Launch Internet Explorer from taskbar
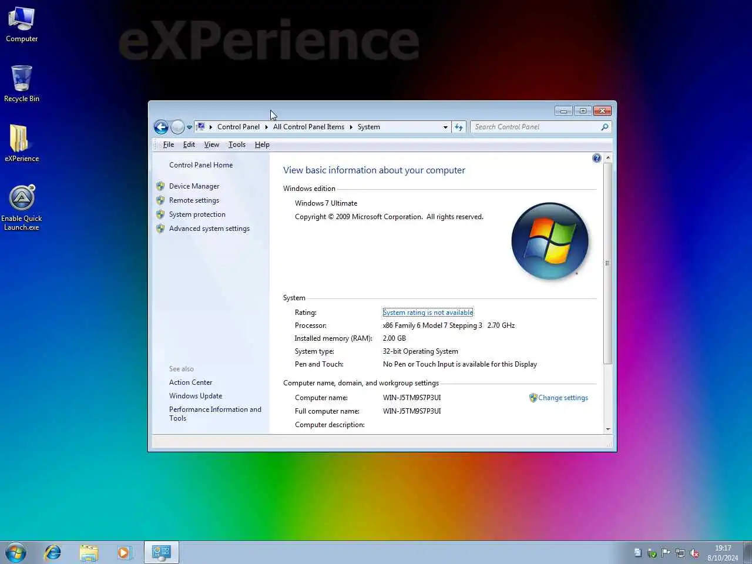This screenshot has height=564, width=752. 53,552
